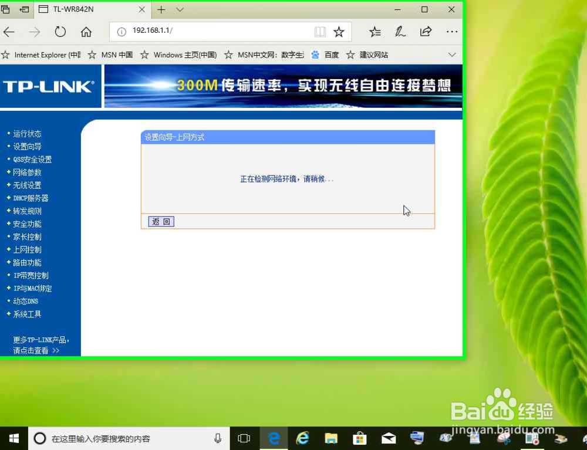587x450 pixels.
Task: Add page to favorites with star icon
Action: pos(339,32)
